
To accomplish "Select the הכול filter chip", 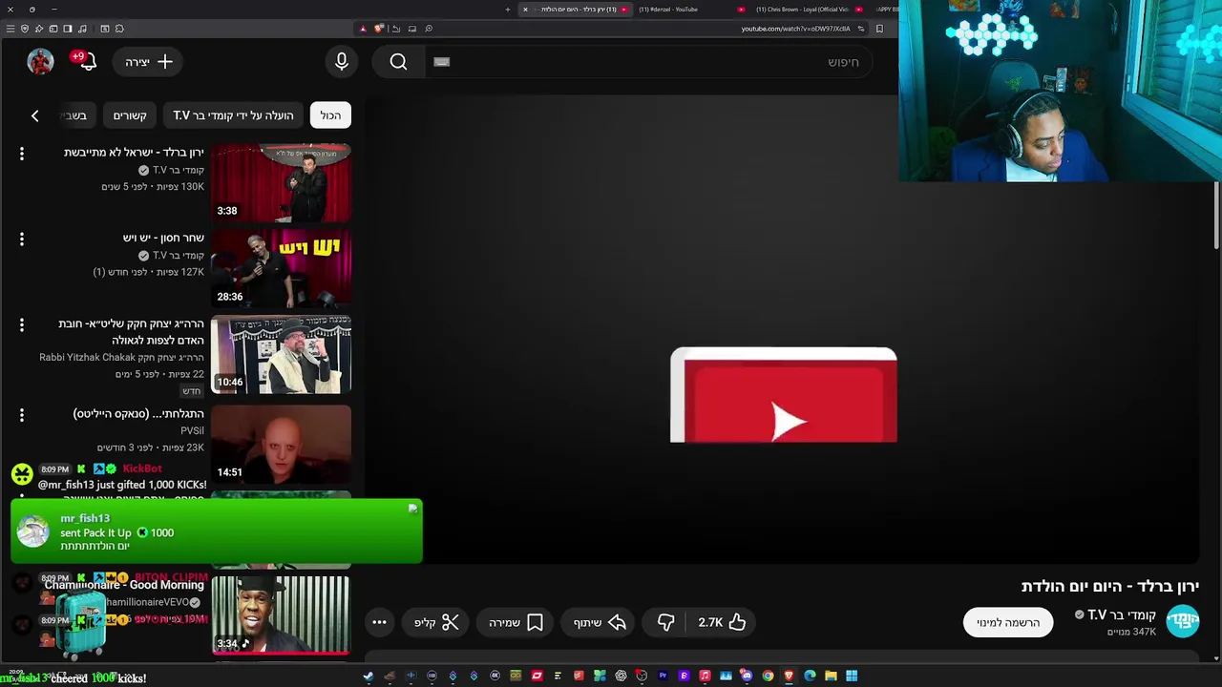I will (330, 115).
